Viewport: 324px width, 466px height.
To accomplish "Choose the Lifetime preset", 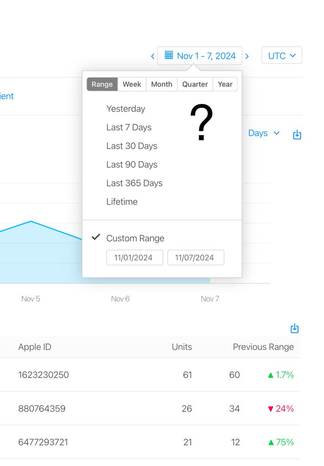I will pyautogui.click(x=122, y=202).
